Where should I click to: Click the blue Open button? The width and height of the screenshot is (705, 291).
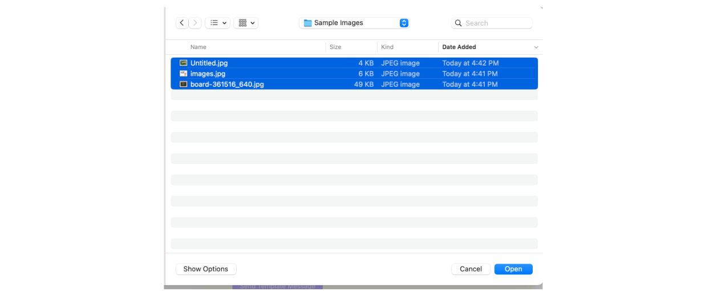(x=513, y=269)
